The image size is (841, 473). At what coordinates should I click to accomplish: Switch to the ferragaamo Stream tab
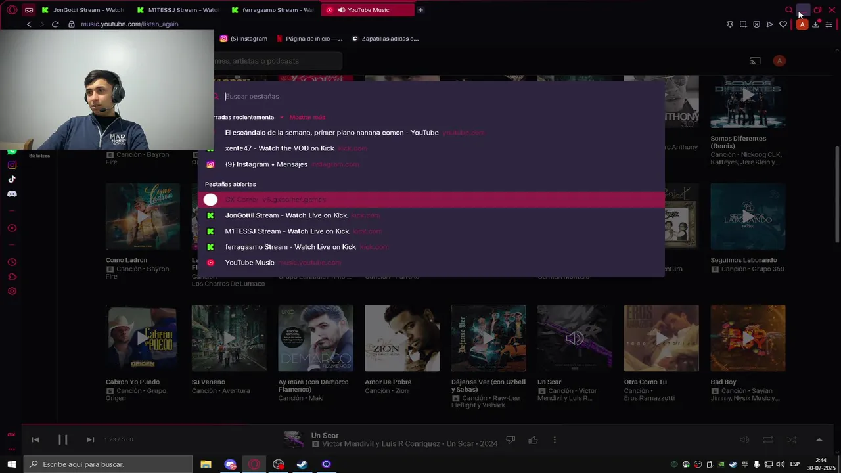pyautogui.click(x=272, y=10)
